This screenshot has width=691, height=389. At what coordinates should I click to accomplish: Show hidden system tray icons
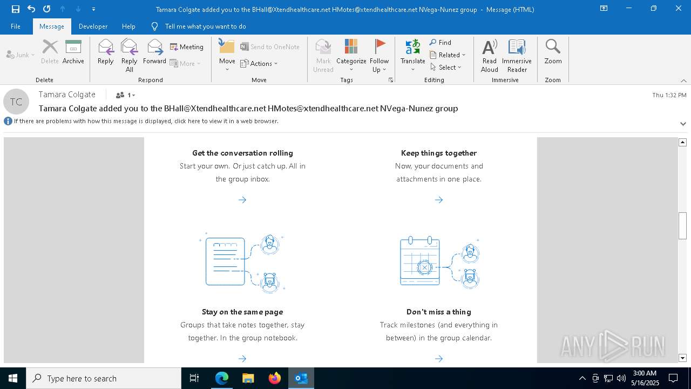coord(582,378)
